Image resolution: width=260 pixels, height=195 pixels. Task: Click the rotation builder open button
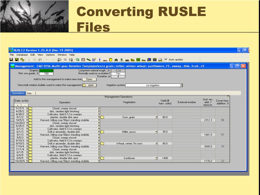(89, 85)
